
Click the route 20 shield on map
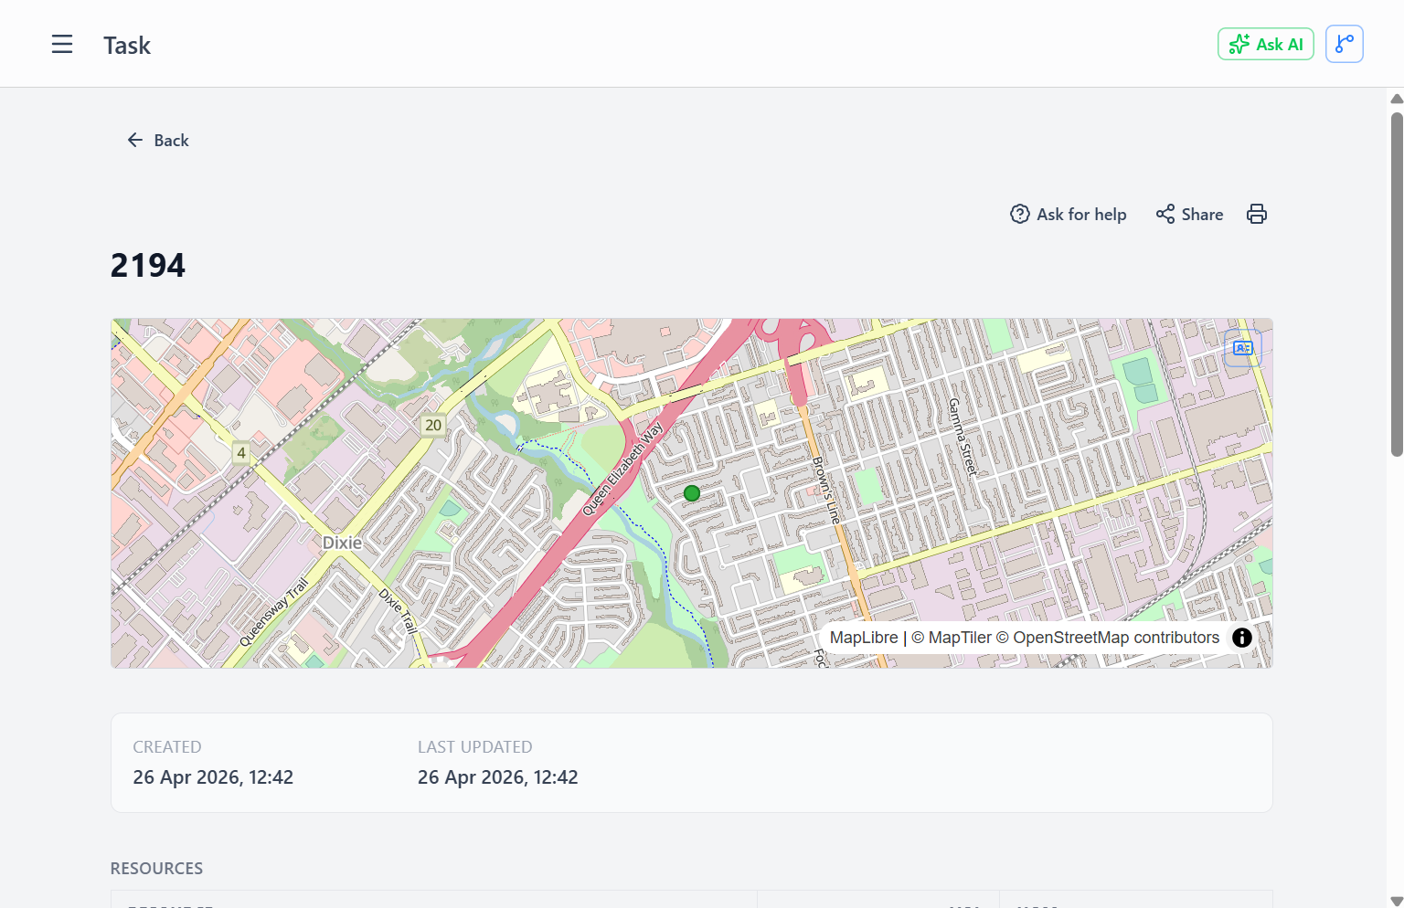pos(433,425)
